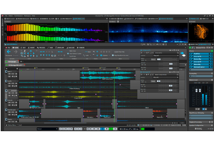This screenshot has height=144, width=214.
Task: Select the Ocean Waves clip
Action: pos(78,94)
